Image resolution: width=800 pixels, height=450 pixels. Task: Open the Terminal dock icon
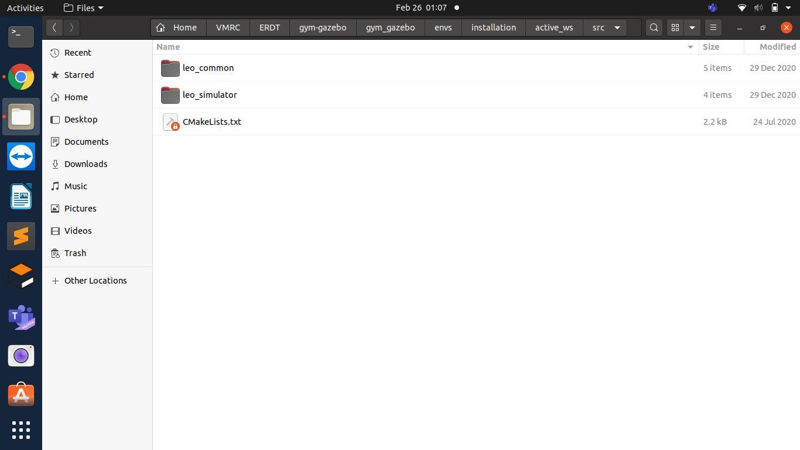click(21, 37)
